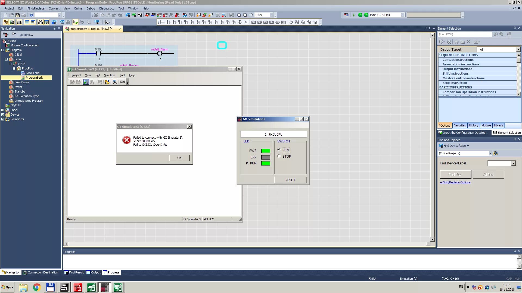Open the Find Device/Label combo box
This screenshot has width=522, height=293.
pyautogui.click(x=513, y=163)
